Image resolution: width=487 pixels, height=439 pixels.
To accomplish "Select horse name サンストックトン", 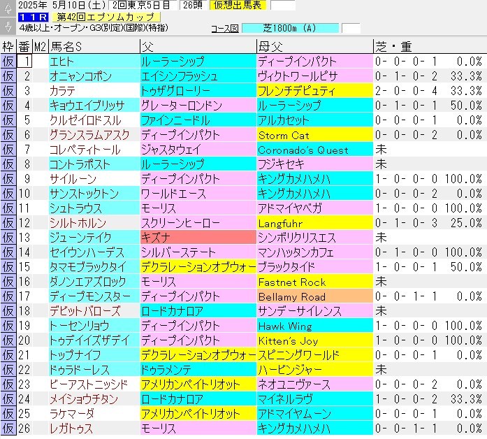I will point(94,193).
